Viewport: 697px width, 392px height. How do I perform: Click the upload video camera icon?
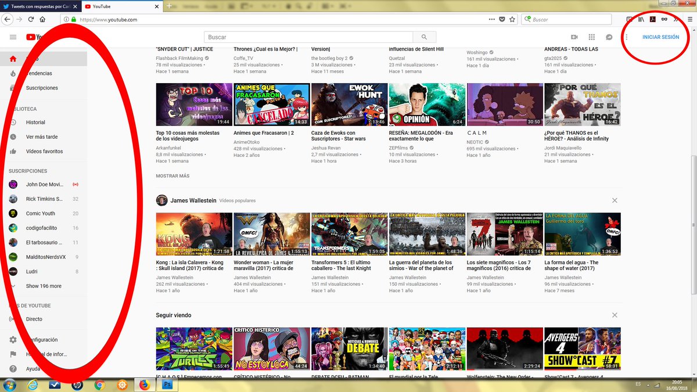tap(574, 37)
